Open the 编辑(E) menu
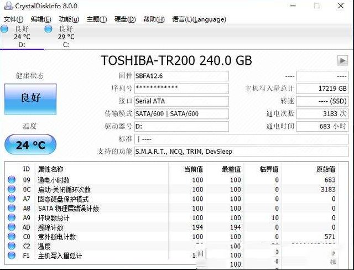Viewport: 354px width, 270px height. click(41, 19)
